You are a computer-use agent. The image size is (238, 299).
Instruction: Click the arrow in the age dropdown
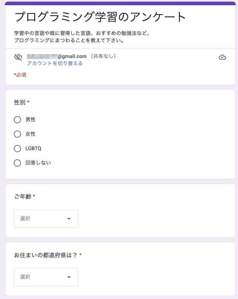pyautogui.click(x=69, y=219)
